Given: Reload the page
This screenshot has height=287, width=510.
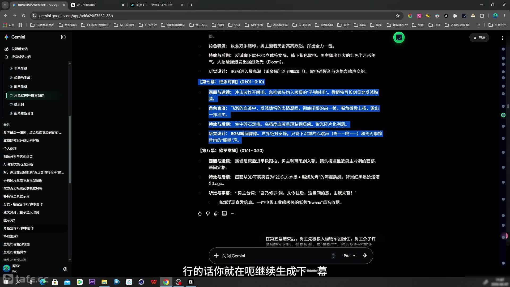Looking at the screenshot, I should click(x=23, y=16).
